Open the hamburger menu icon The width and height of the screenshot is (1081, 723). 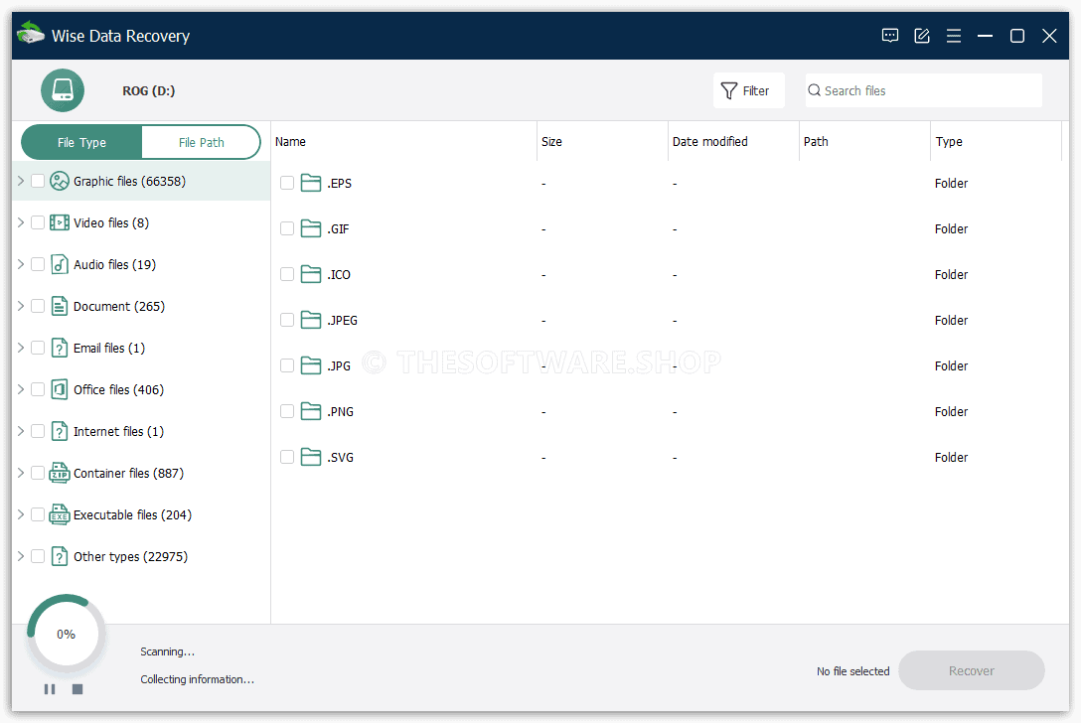tap(954, 36)
